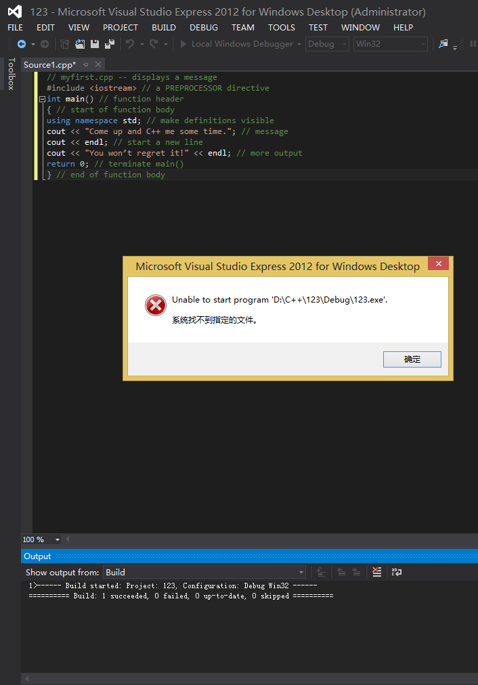Screen dimensions: 478x685
Task: Click the 确定 button in the dialog
Action: (x=412, y=359)
